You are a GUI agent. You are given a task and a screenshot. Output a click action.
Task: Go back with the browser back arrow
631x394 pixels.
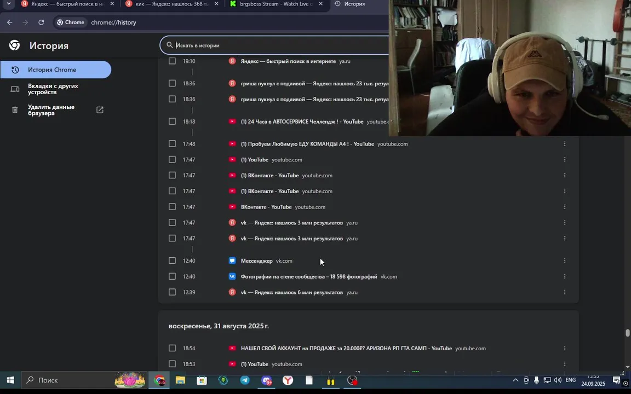10,22
